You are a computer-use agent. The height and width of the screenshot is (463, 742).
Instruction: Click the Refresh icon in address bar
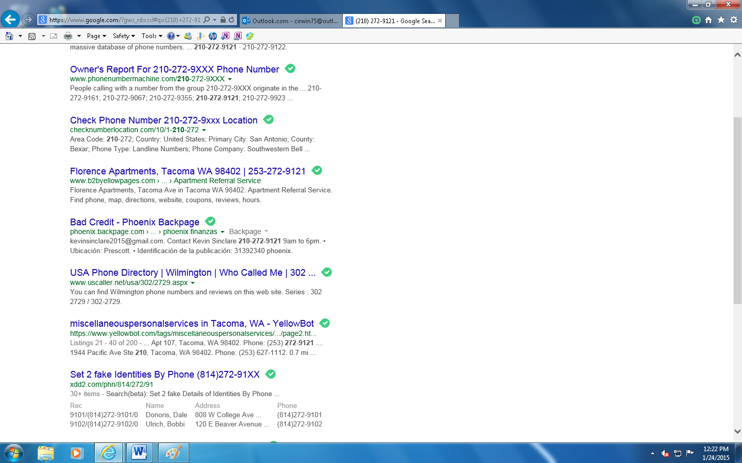(x=231, y=20)
